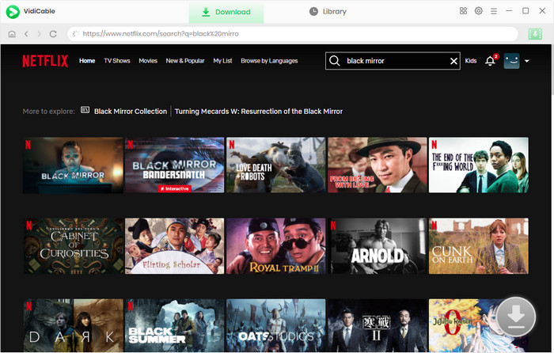
Task: Open Black Mirror thumbnail
Action: 73,165
